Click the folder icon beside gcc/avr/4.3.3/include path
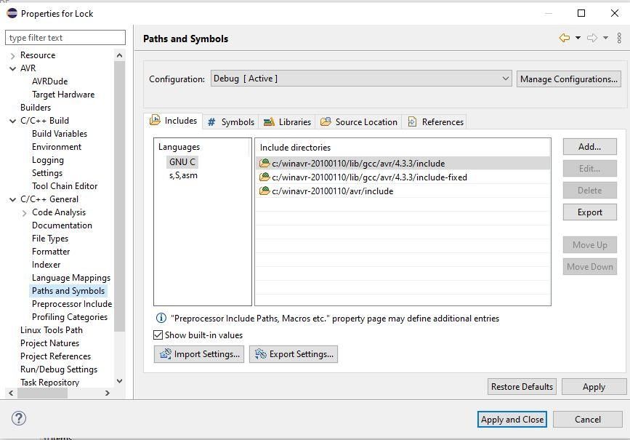Screen dimensions: 630x440 click(x=263, y=163)
